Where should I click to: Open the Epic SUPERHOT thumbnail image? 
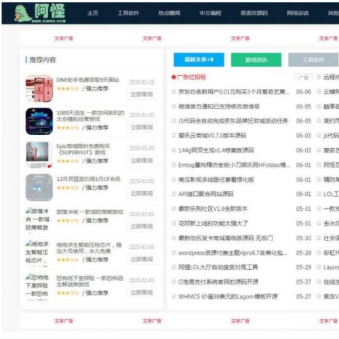[x=39, y=155]
